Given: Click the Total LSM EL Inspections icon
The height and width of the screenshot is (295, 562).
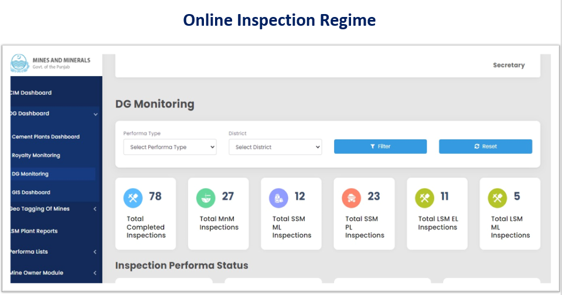Looking at the screenshot, I should tap(424, 198).
